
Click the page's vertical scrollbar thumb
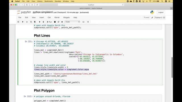coord(172,67)
